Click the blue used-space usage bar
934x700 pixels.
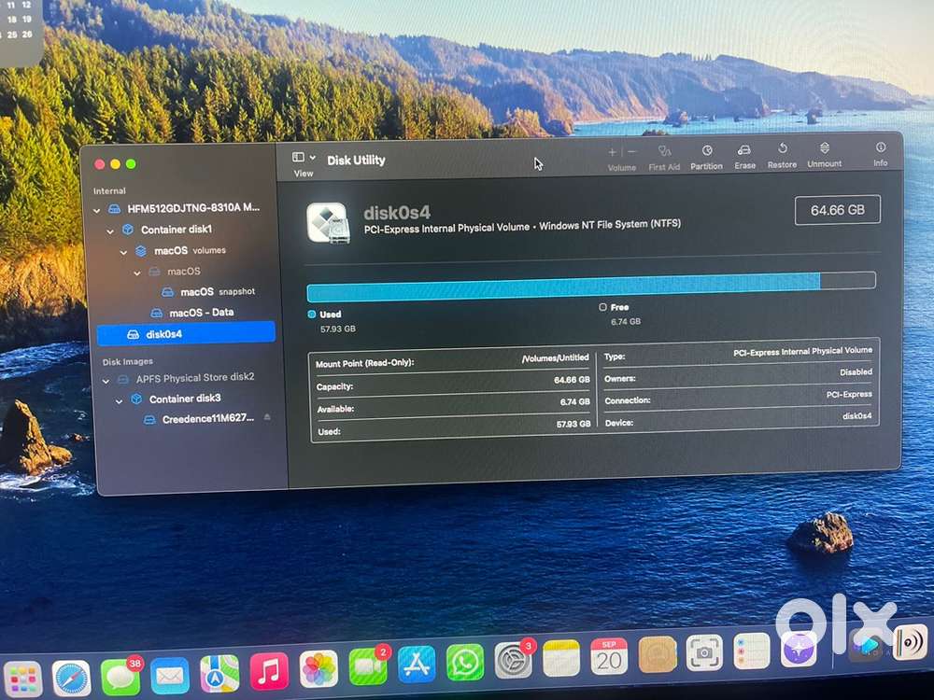point(563,287)
